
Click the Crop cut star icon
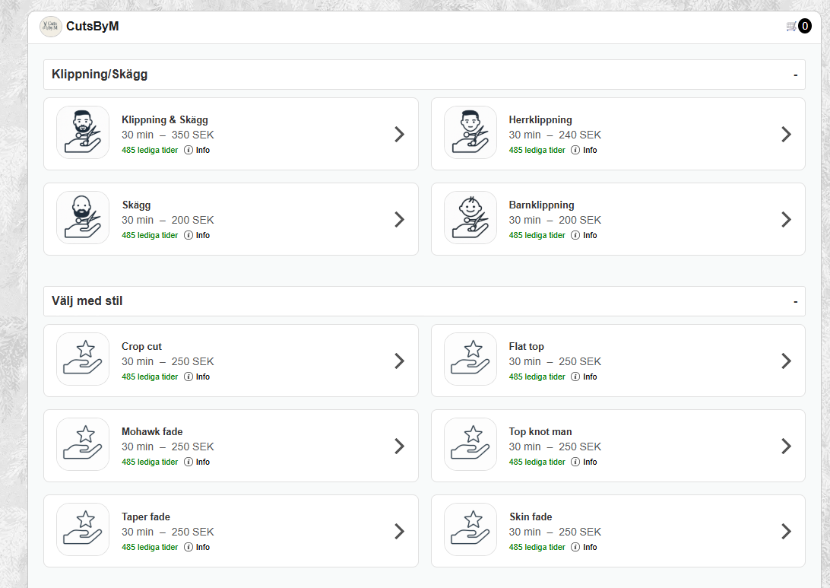click(83, 360)
